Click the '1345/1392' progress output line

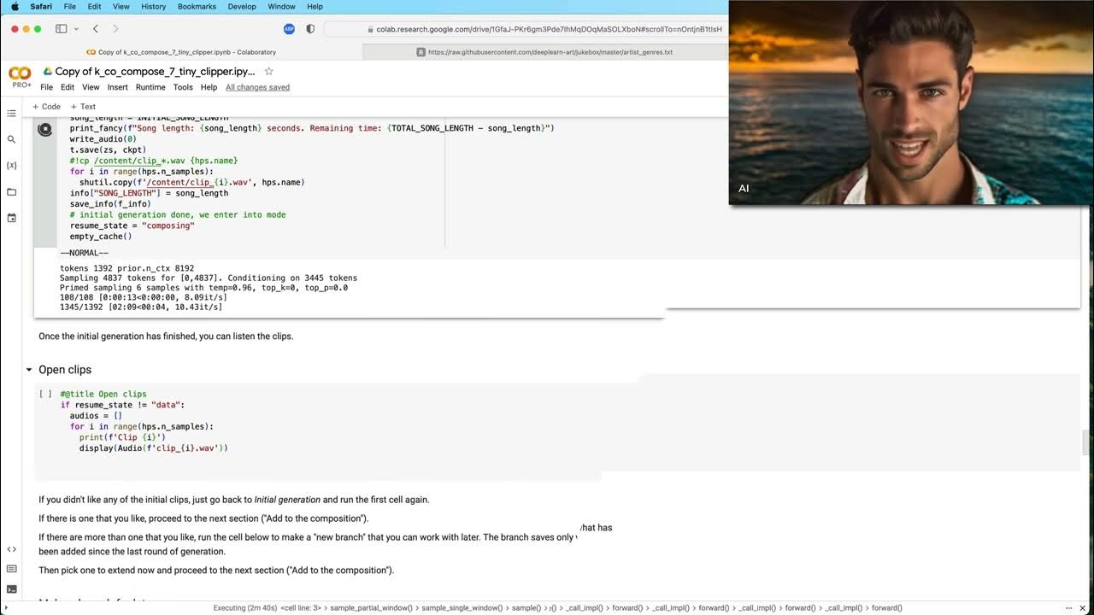click(141, 307)
